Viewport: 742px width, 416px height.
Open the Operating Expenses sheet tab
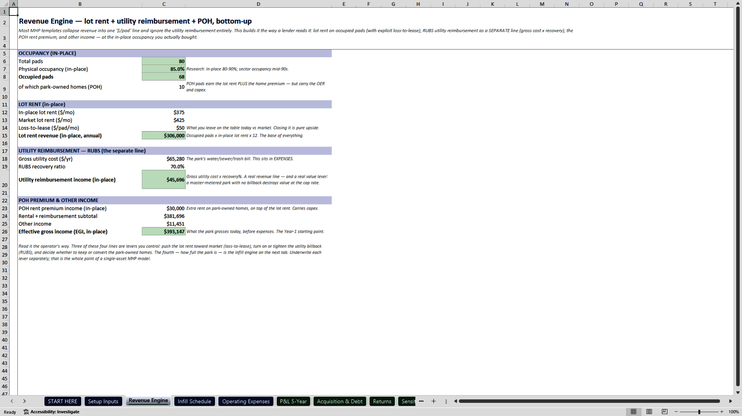pos(246,401)
